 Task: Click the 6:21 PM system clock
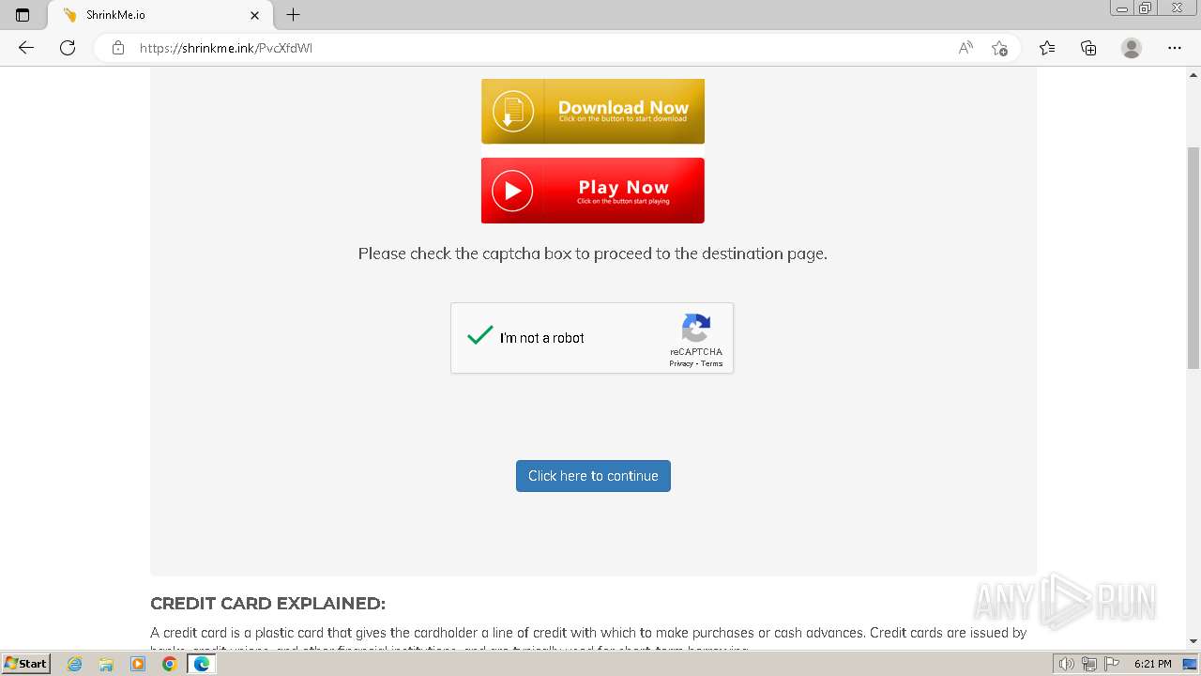pos(1152,664)
